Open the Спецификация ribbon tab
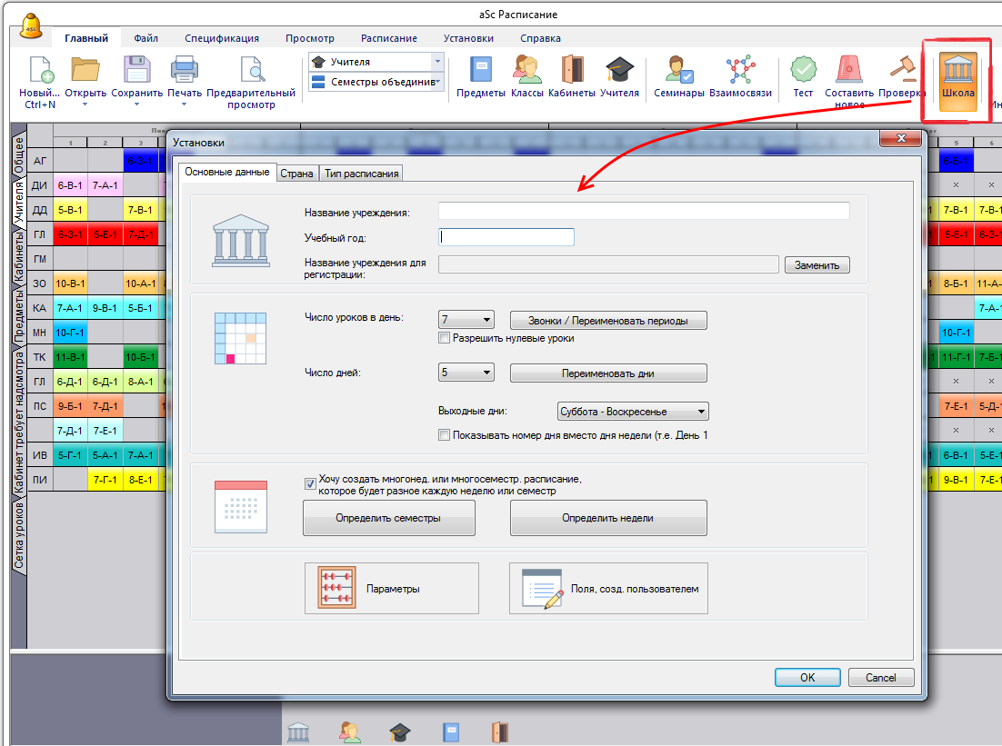Viewport: 1002px width, 746px height. point(222,38)
